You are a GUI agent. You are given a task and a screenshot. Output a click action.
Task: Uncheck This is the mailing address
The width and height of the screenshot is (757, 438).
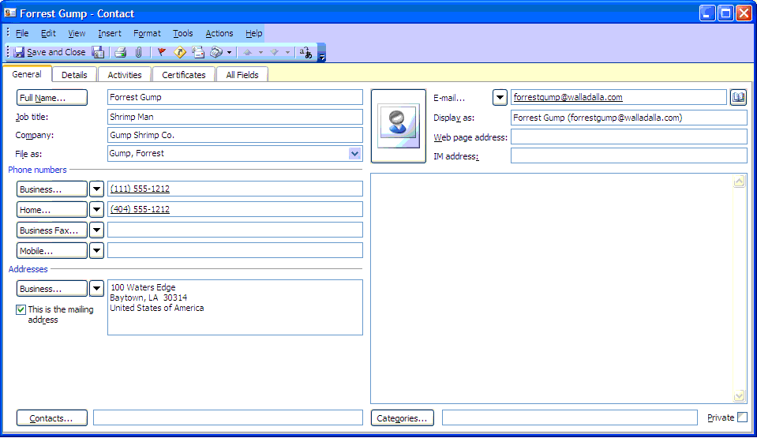click(21, 309)
